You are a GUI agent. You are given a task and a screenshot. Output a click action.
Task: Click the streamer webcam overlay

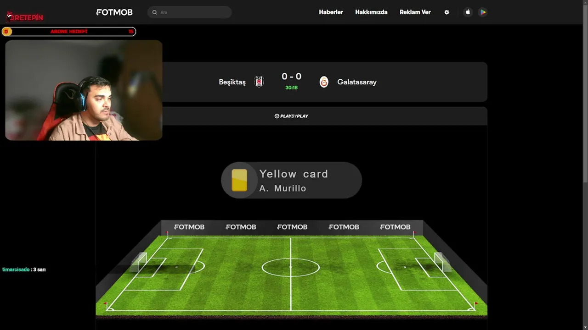(x=84, y=90)
